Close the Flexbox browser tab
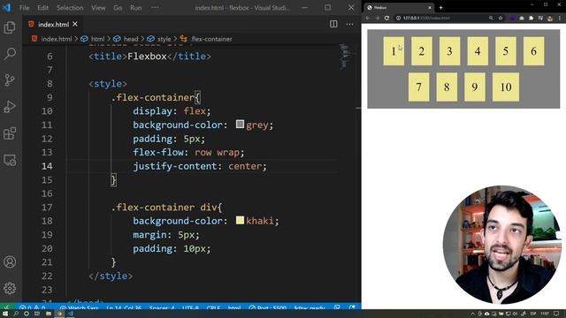 click(x=430, y=7)
